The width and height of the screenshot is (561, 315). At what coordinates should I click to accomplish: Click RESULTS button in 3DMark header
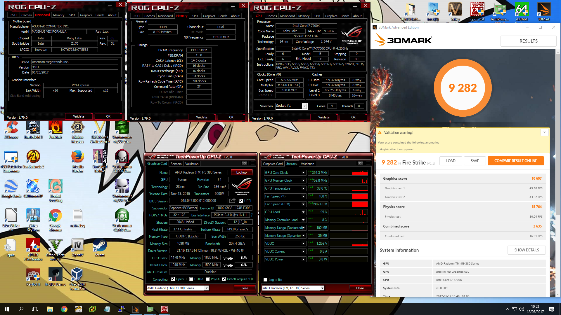(x=528, y=41)
